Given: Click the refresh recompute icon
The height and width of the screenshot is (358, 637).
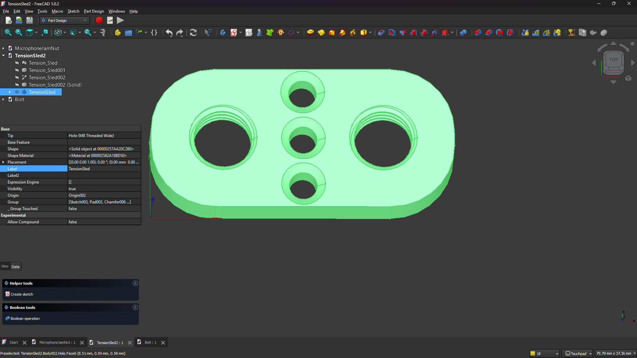Looking at the screenshot, I should (x=193, y=33).
